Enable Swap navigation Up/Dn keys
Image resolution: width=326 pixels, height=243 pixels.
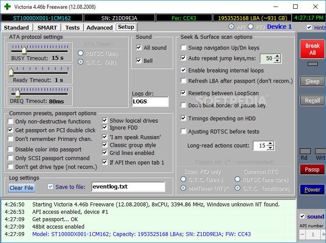pyautogui.click(x=183, y=48)
